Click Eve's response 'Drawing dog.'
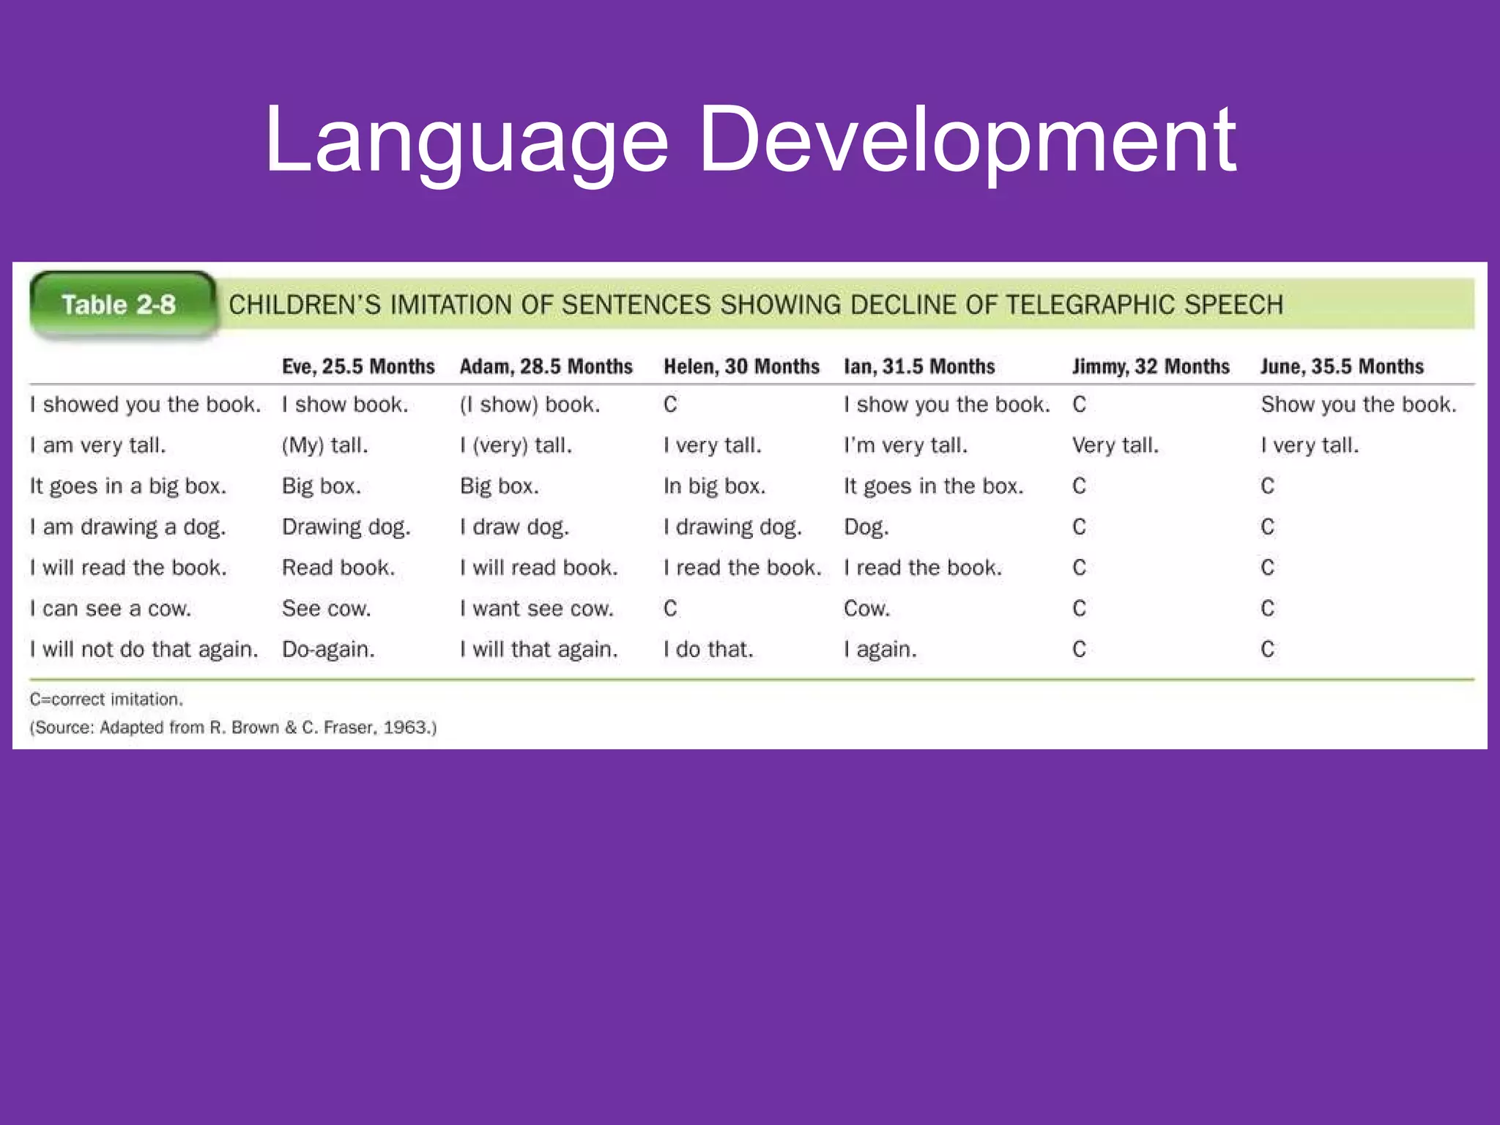This screenshot has height=1125, width=1500. tap(346, 527)
